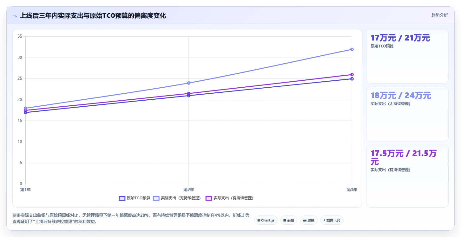Click the 第2年 x-axis label
This screenshot has height=237, width=461.
click(x=188, y=190)
